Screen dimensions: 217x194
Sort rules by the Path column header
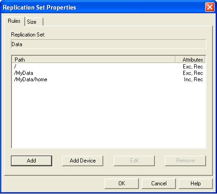(x=94, y=59)
